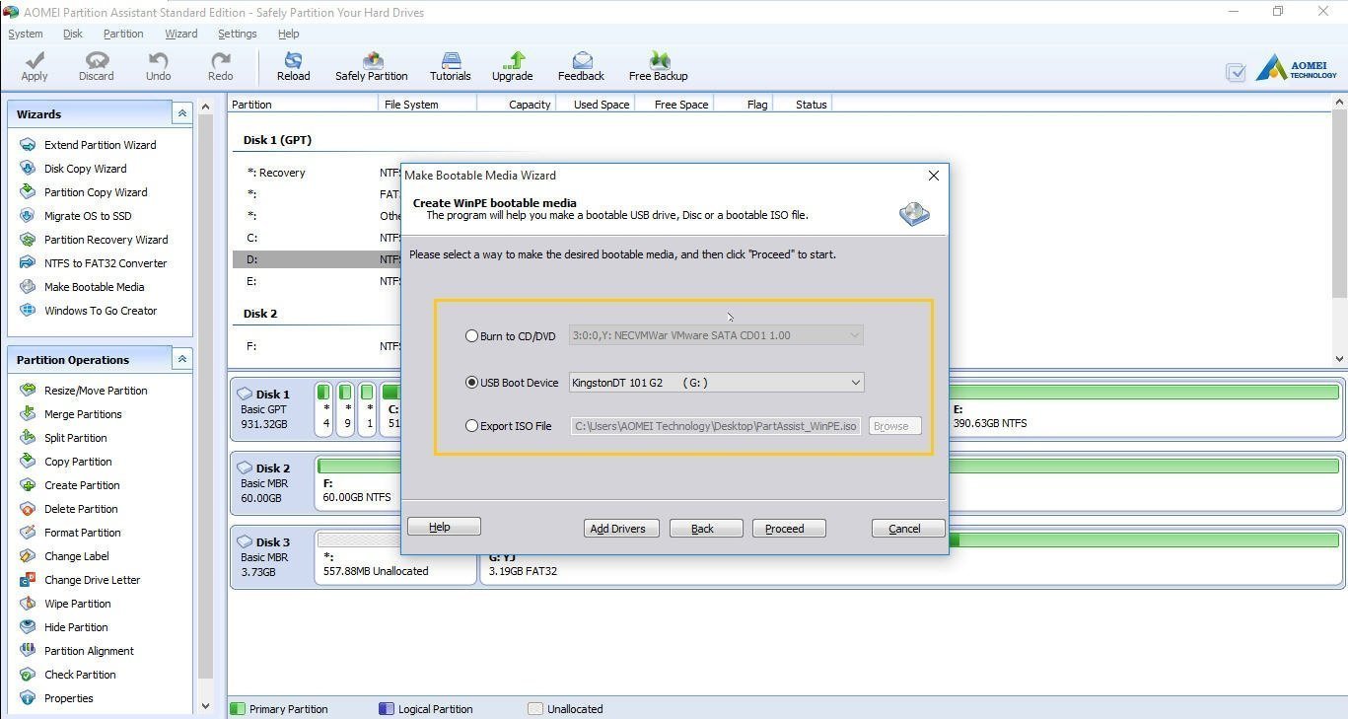1348x719 pixels.
Task: Choose Split Partition operation
Action: [x=75, y=438]
